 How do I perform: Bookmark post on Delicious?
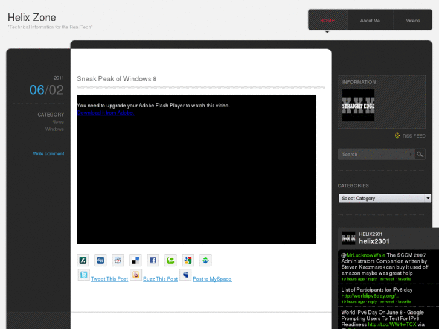[x=135, y=260]
